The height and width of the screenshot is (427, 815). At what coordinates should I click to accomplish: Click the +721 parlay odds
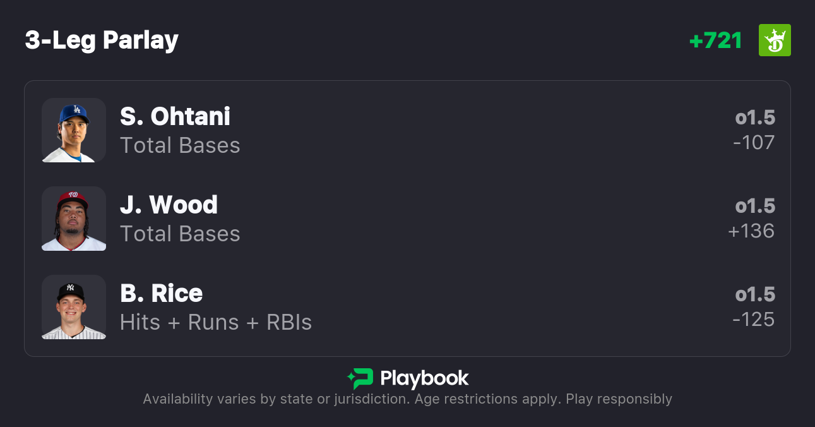tap(715, 40)
